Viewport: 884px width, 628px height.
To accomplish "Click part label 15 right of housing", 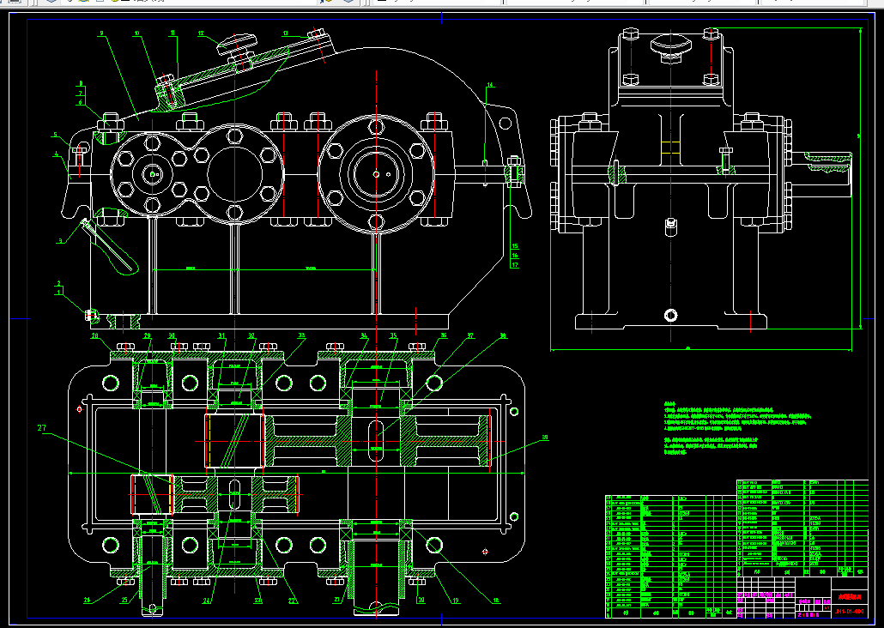I will (514, 246).
